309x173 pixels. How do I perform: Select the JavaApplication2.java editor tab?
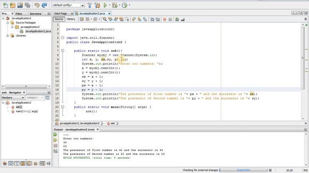(x=92, y=13)
